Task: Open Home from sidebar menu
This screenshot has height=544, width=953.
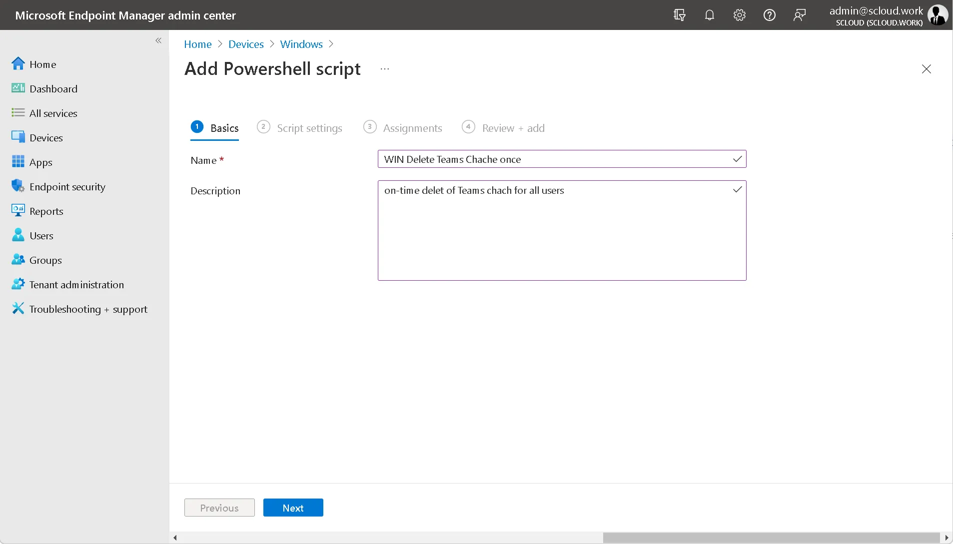Action: click(43, 64)
